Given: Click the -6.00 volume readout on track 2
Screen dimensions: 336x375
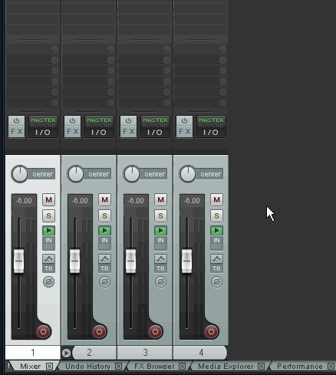Looking at the screenshot, I should click(80, 201).
